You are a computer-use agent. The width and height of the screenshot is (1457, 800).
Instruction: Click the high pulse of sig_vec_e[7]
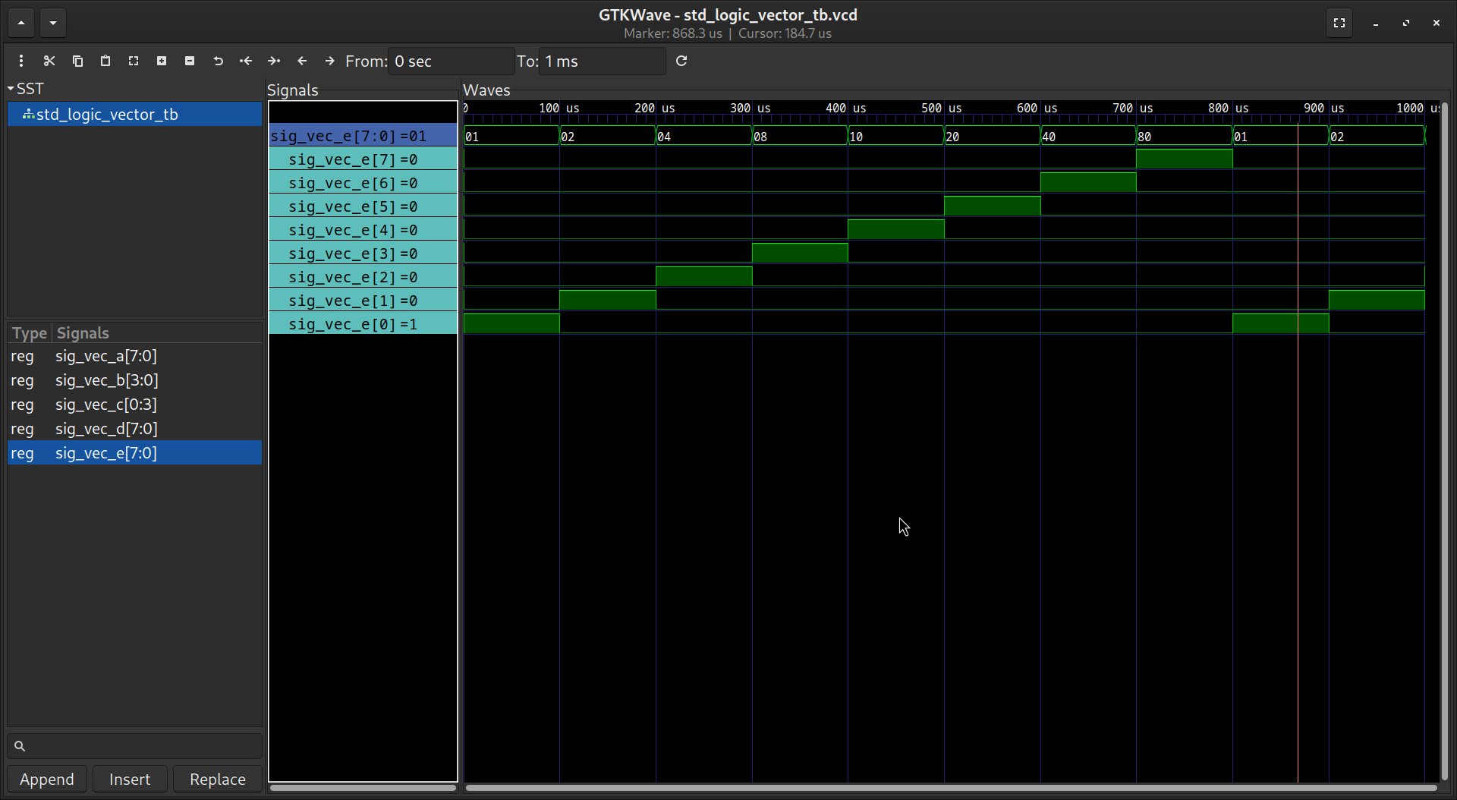click(1185, 159)
